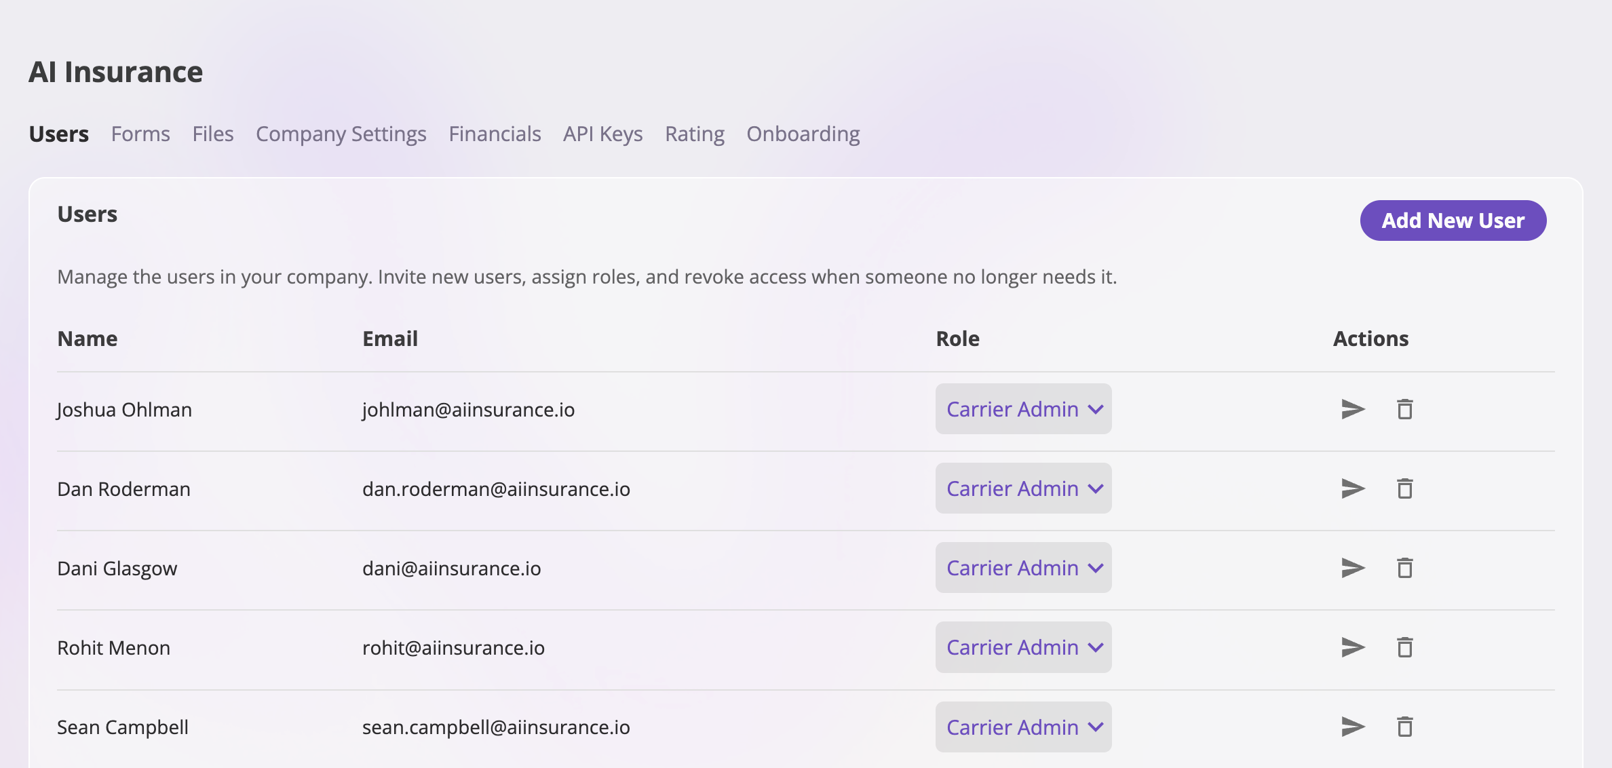This screenshot has height=768, width=1612.
Task: Select role dropdown for Sean Campbell
Action: [1023, 727]
